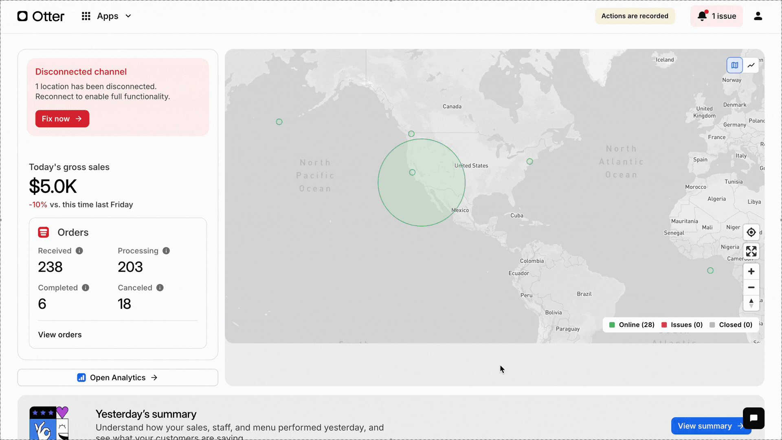This screenshot has width=782, height=440.
Task: Click the Otter logo
Action: point(41,16)
